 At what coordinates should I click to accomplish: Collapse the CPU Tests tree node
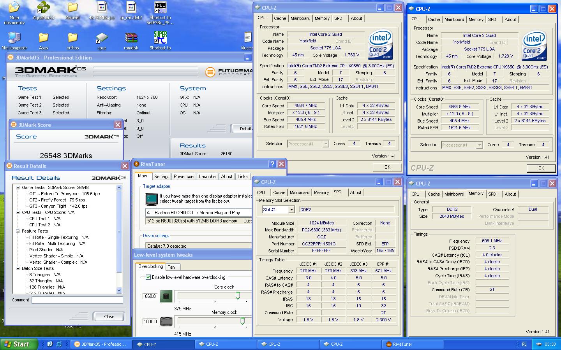[18, 212]
